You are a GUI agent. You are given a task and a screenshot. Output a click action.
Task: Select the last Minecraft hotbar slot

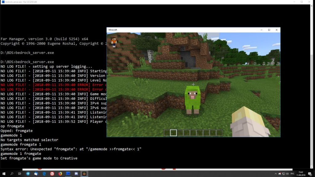pyautogui.click(x=219, y=133)
